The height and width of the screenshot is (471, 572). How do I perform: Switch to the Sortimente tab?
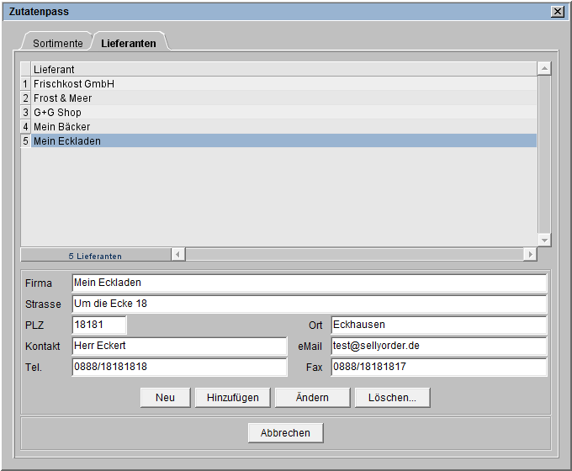[x=57, y=43]
